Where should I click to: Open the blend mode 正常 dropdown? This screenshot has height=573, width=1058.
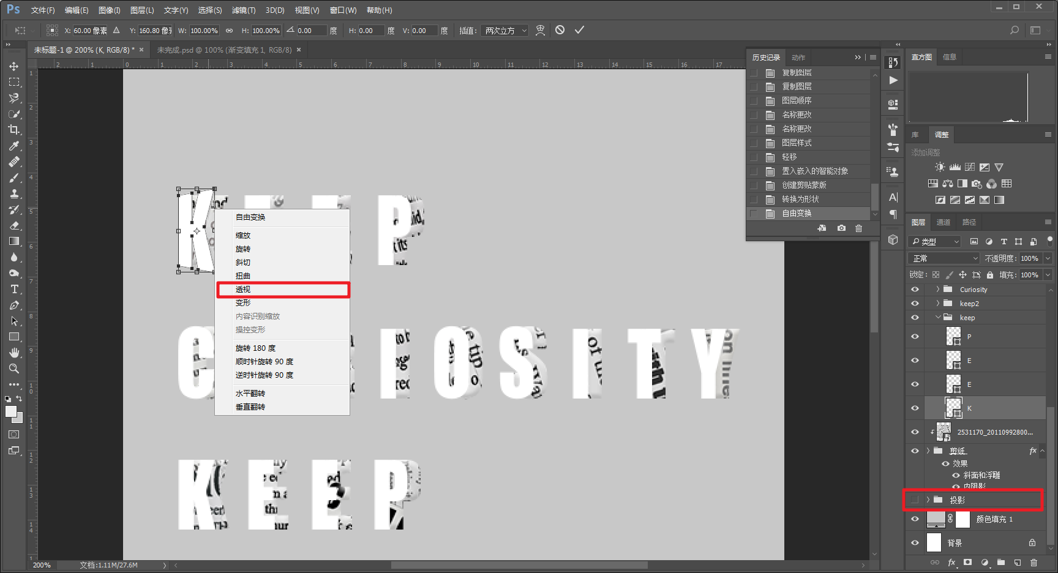pyautogui.click(x=945, y=258)
